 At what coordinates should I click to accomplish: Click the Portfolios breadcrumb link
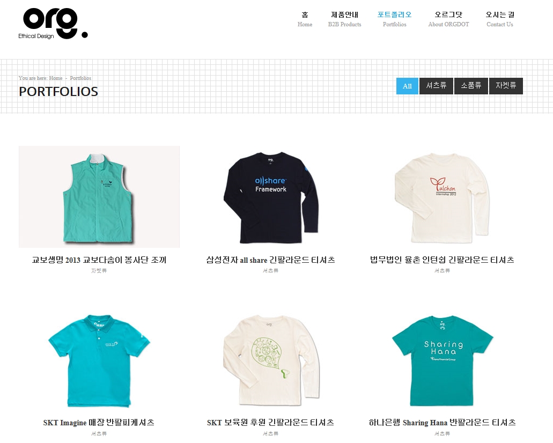tap(80, 78)
